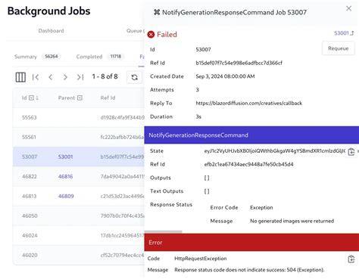This screenshot has height=279, width=359.
Task: Select job row 46822
Action: click(x=79, y=176)
